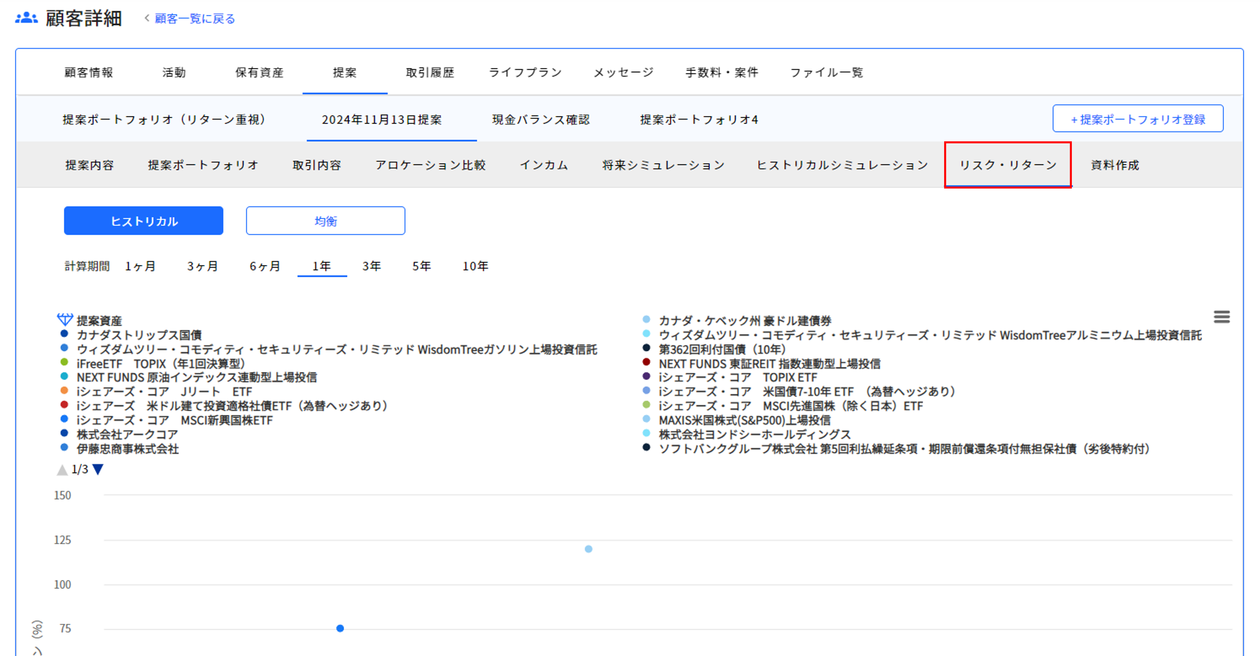Click the 均衡 button
Image resolution: width=1260 pixels, height=656 pixels.
click(x=325, y=221)
